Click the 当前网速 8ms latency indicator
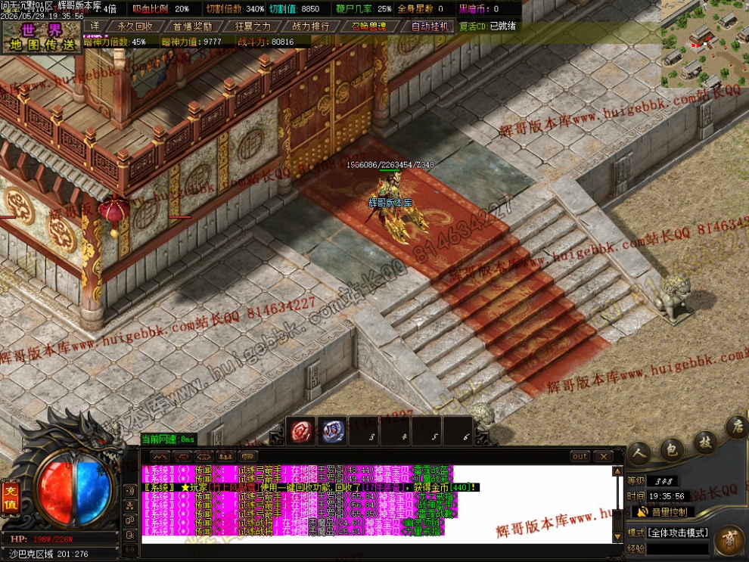Viewport: 749px width, 562px height. click(168, 439)
